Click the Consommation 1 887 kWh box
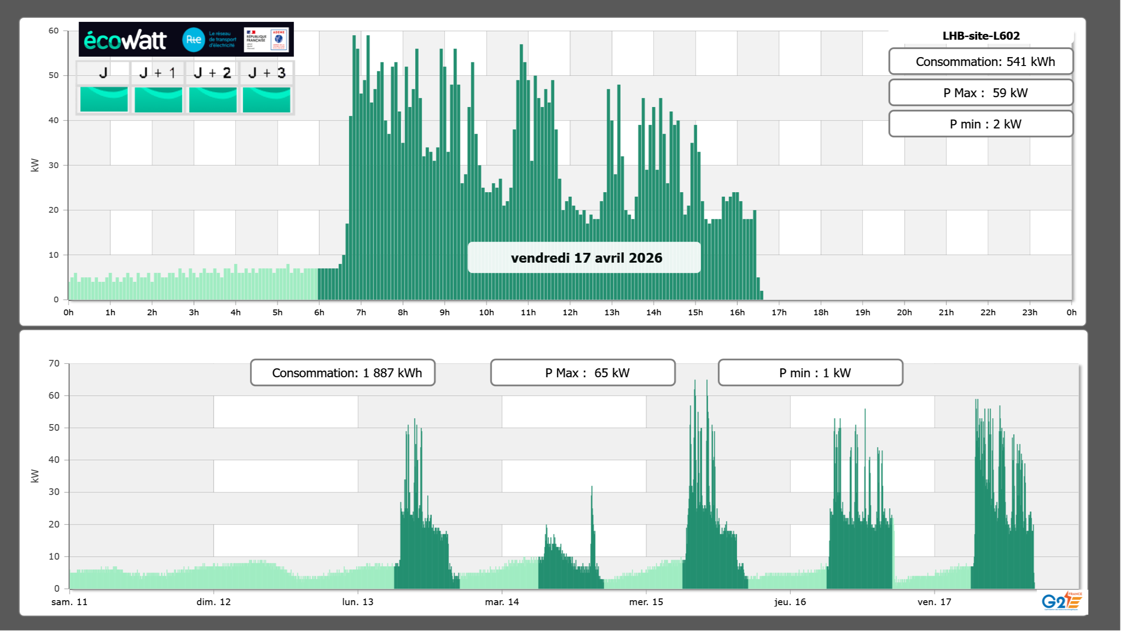1121x631 pixels. pos(342,373)
